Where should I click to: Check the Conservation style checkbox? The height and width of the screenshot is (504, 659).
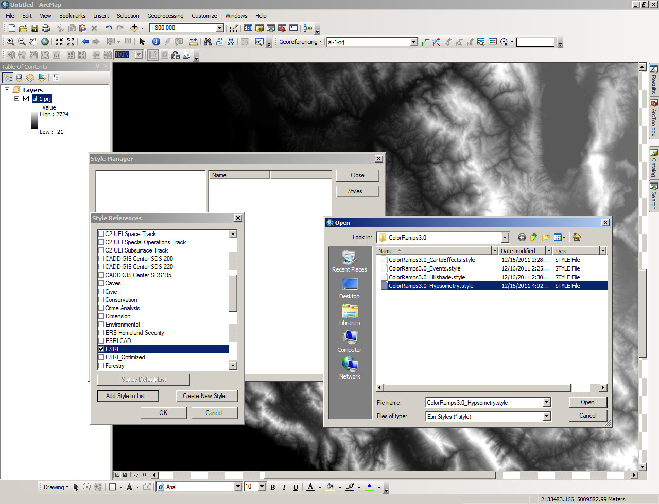(x=101, y=300)
